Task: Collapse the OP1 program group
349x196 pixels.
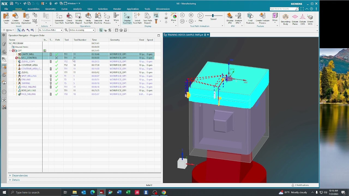Action: pos(10,51)
